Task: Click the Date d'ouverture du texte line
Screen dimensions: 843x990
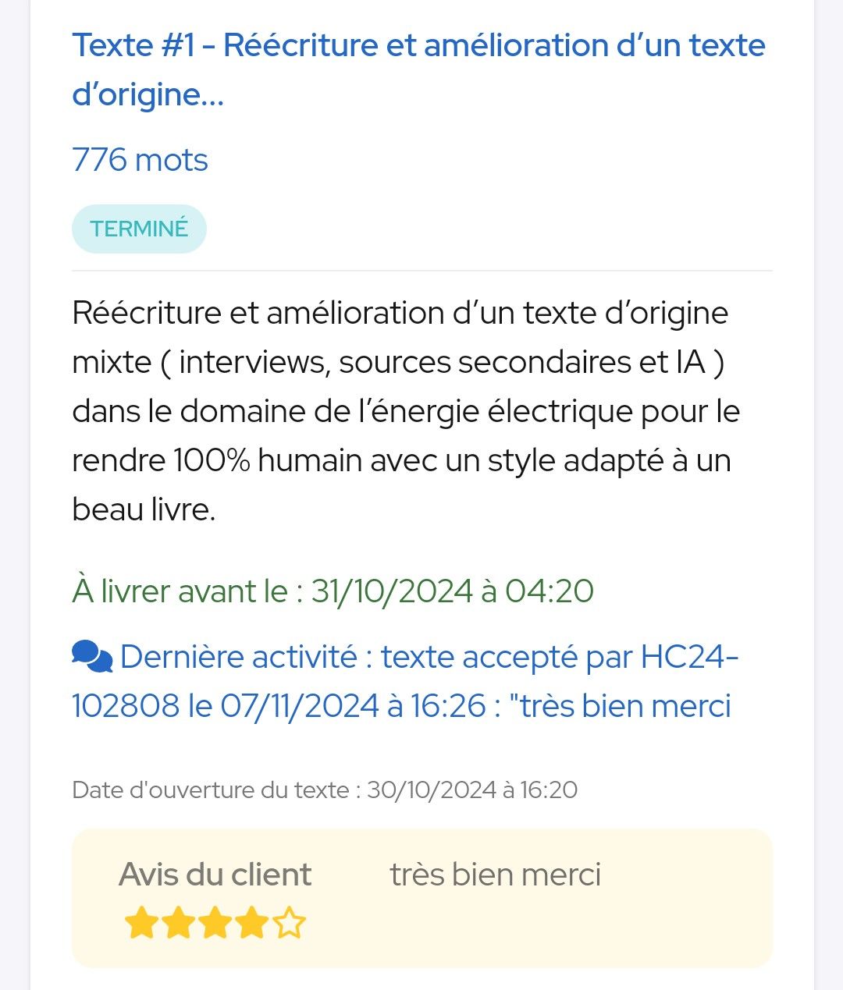Action: [325, 790]
